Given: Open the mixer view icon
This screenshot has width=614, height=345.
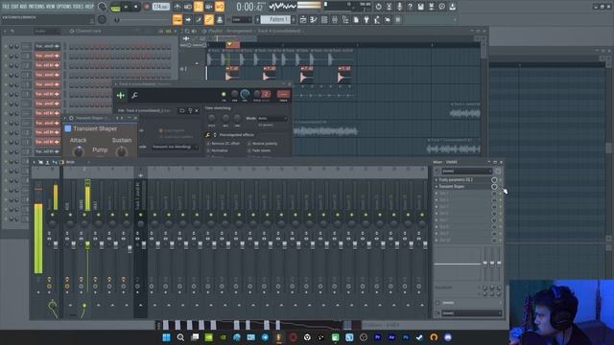Looking at the screenshot, I should coord(335,19).
